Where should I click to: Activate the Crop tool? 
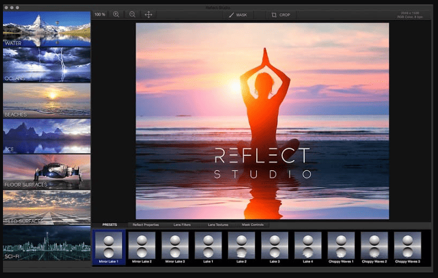[x=281, y=15]
